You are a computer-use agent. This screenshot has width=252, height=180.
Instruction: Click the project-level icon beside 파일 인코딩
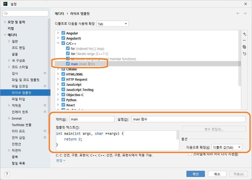(45, 86)
